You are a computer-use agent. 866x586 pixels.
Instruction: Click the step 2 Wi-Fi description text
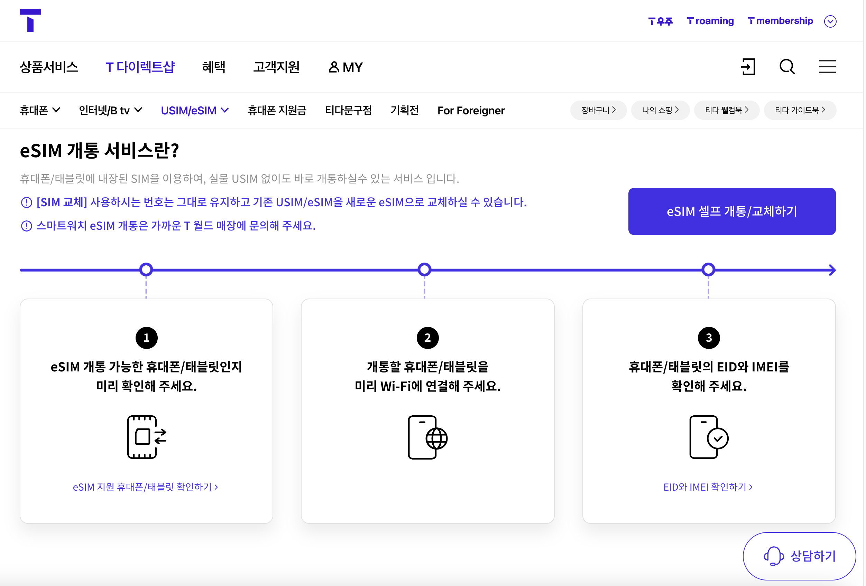427,376
